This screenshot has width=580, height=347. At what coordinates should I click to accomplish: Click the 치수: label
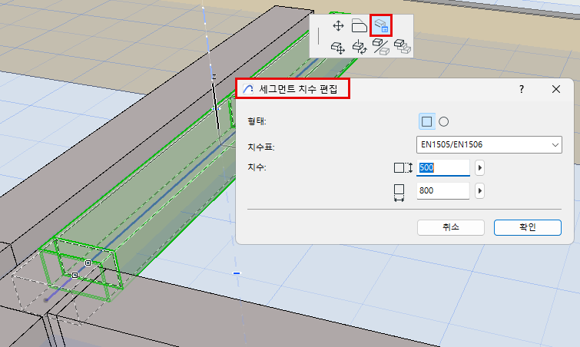coord(257,167)
